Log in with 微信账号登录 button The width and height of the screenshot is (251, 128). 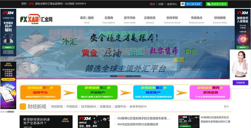point(217,4)
